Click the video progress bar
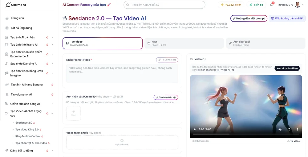The width and height of the screenshot is (308, 157). click(246, 134)
